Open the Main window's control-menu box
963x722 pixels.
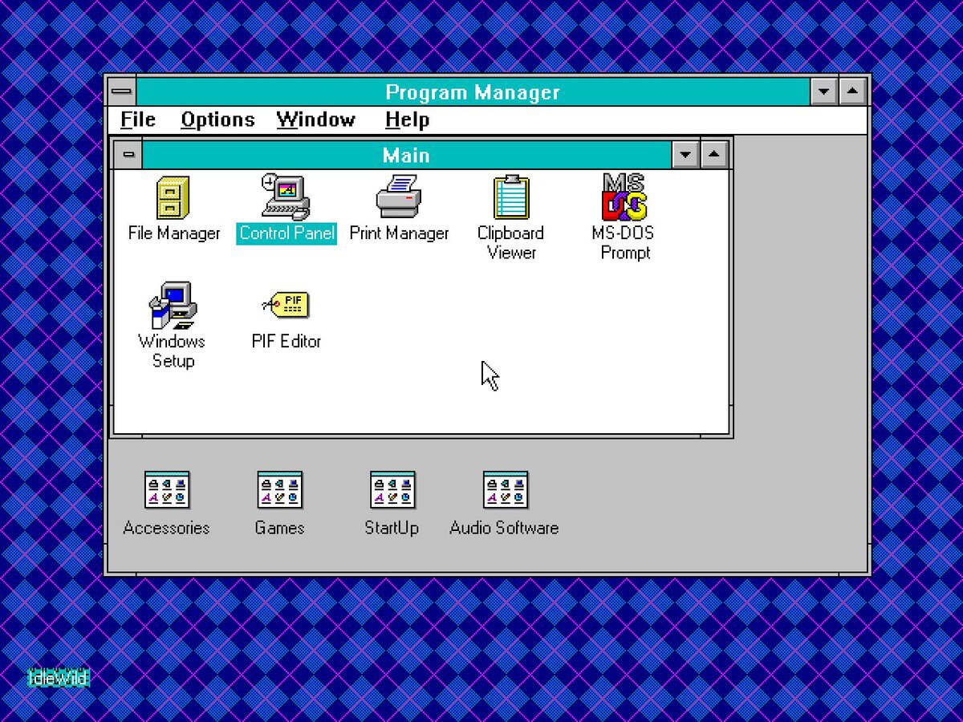[128, 155]
